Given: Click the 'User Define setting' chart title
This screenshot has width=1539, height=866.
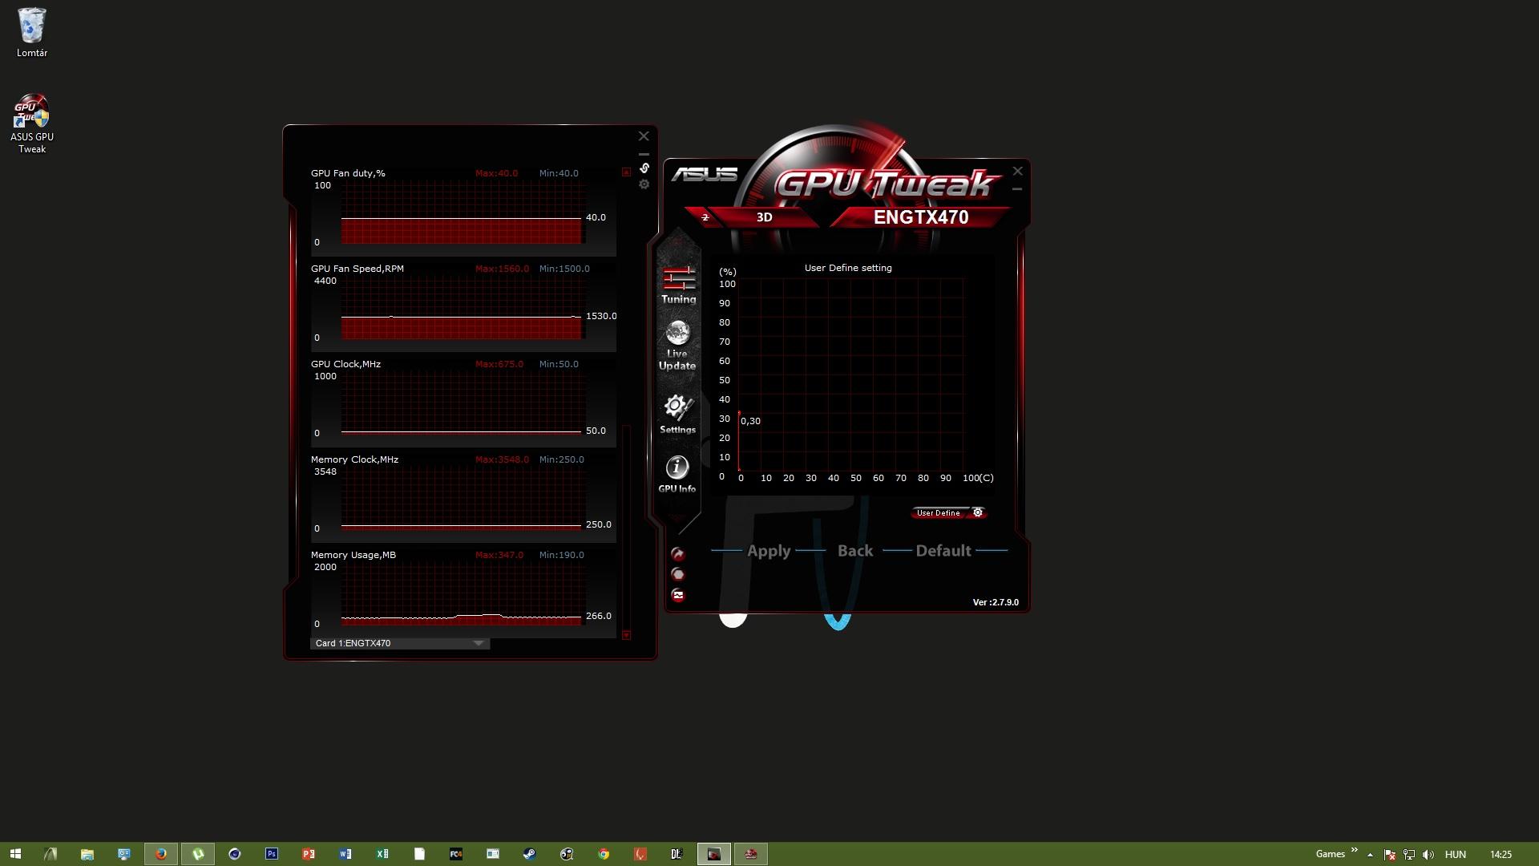Looking at the screenshot, I should [848, 268].
